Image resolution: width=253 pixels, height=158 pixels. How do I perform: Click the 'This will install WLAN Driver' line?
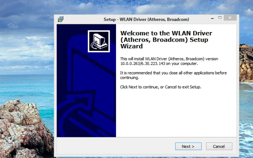[x=169, y=59]
